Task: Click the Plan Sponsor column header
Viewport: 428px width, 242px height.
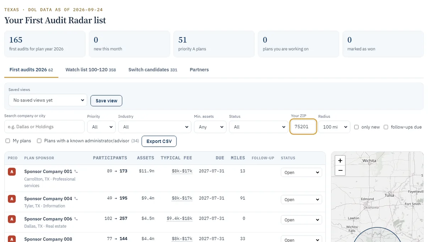Action: 39,158
